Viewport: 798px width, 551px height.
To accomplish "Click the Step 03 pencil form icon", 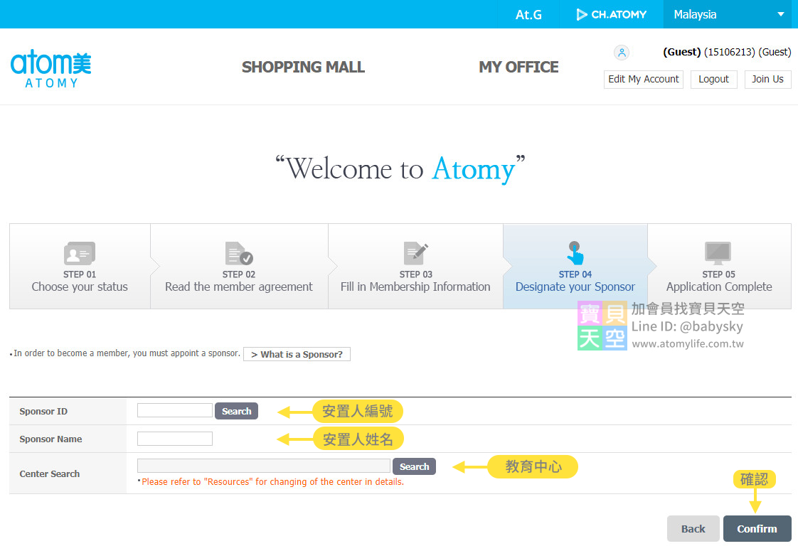I will [x=416, y=253].
